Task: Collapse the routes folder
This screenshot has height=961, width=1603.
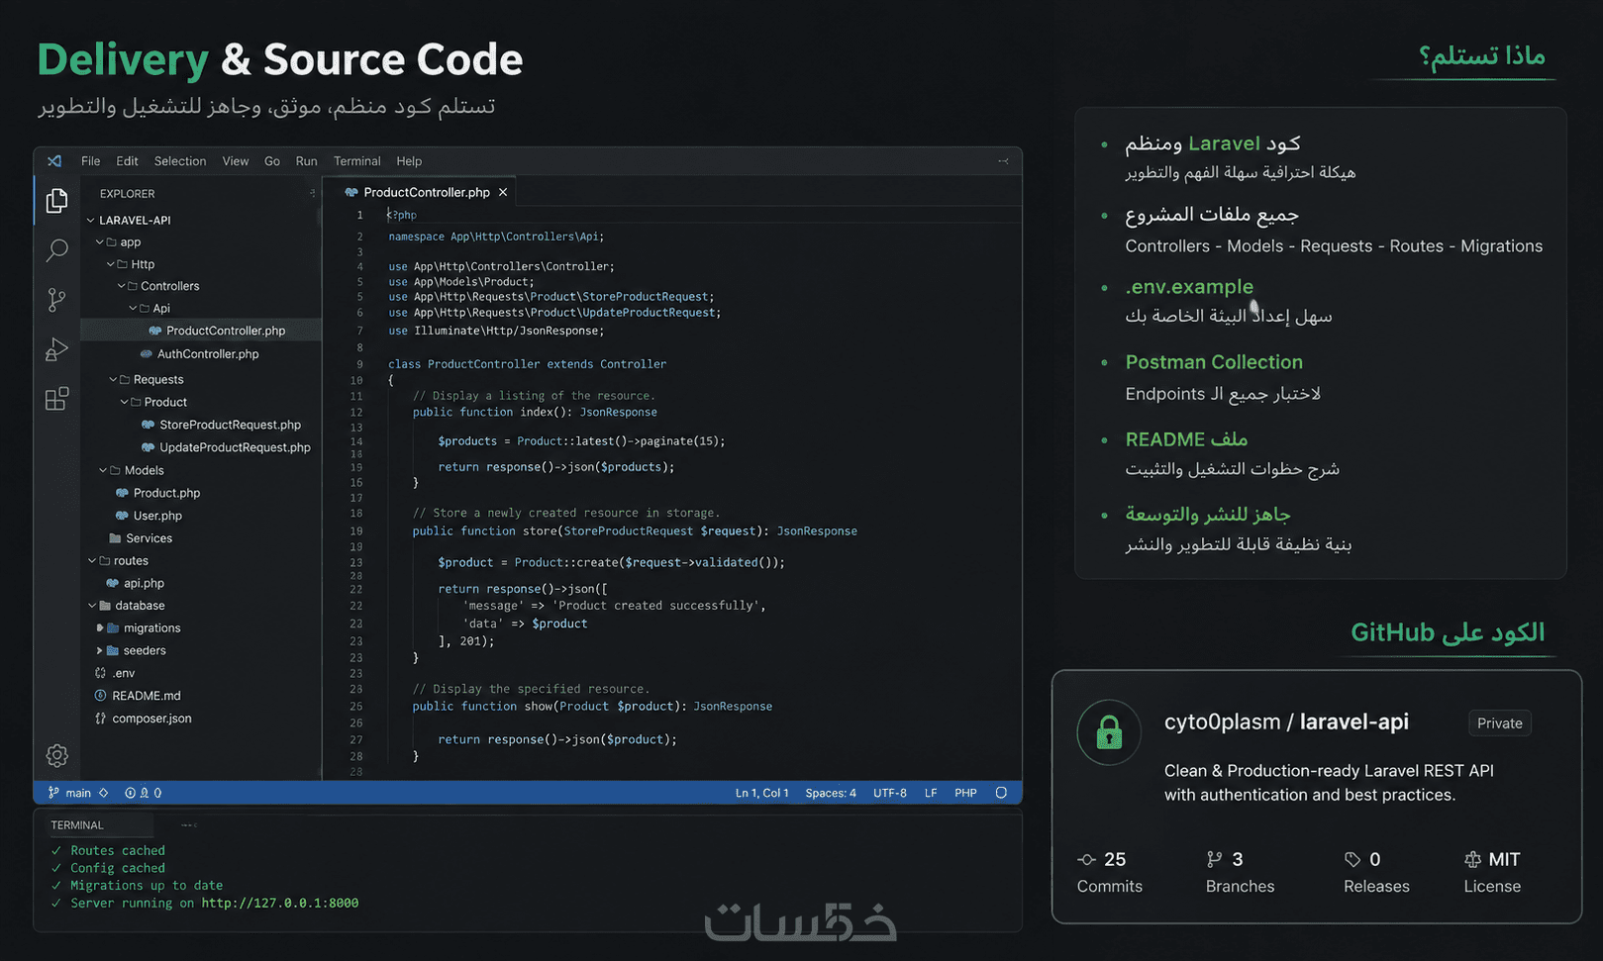Action: tap(92, 560)
